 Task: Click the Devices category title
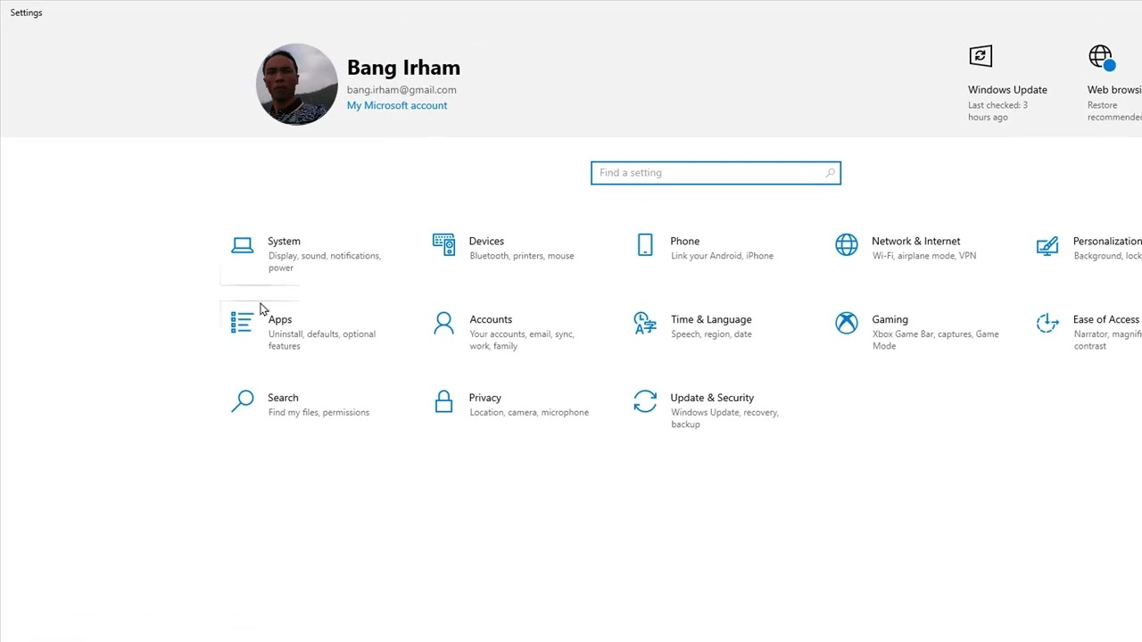pyautogui.click(x=486, y=241)
